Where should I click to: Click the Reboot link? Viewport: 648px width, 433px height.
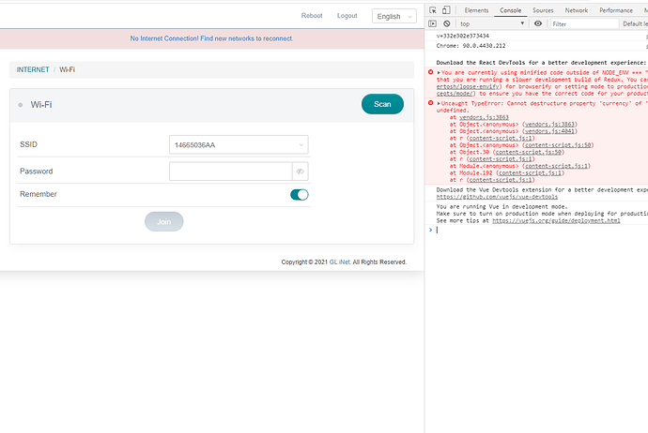click(312, 16)
